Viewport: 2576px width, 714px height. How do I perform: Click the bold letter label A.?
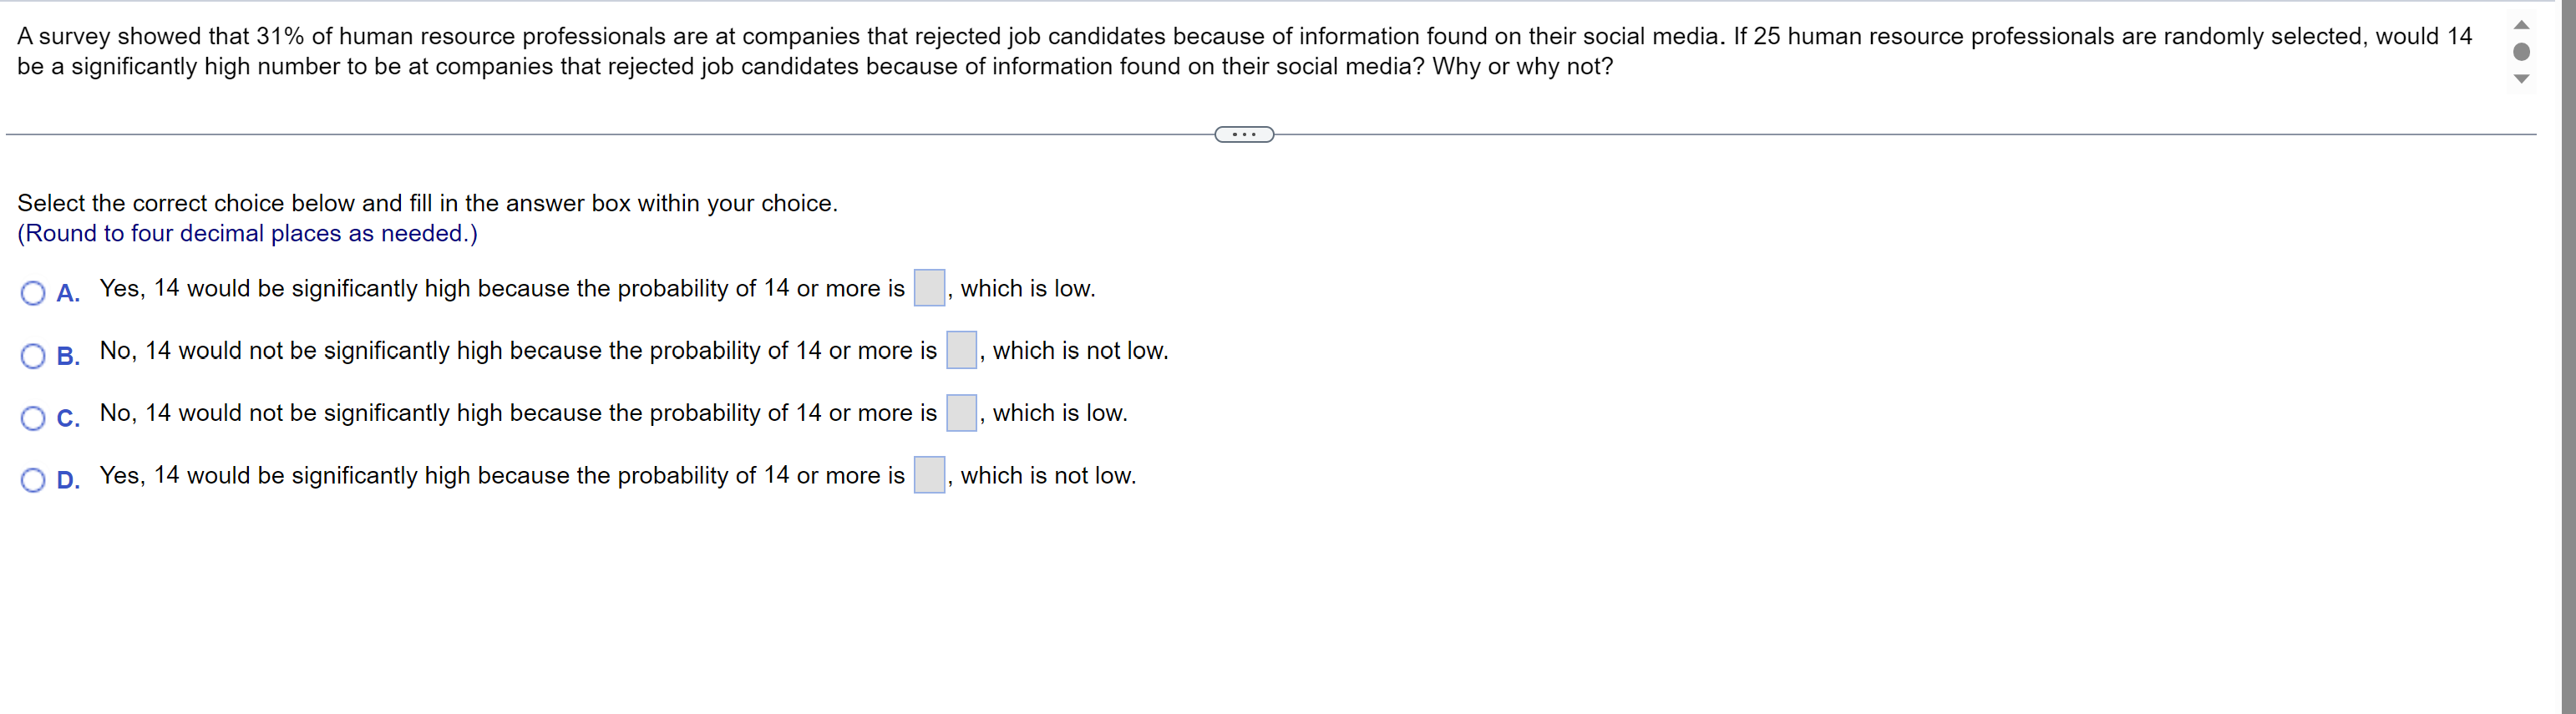[68, 293]
